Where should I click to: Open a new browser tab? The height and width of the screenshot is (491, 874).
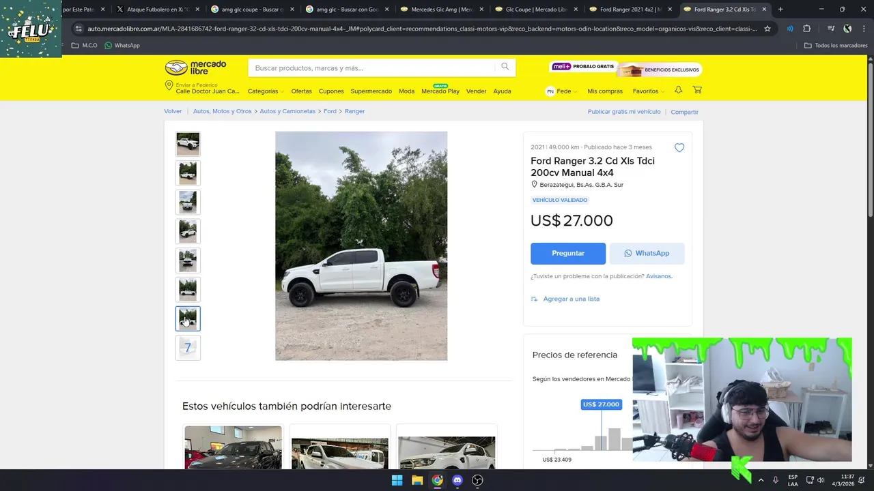(x=780, y=10)
